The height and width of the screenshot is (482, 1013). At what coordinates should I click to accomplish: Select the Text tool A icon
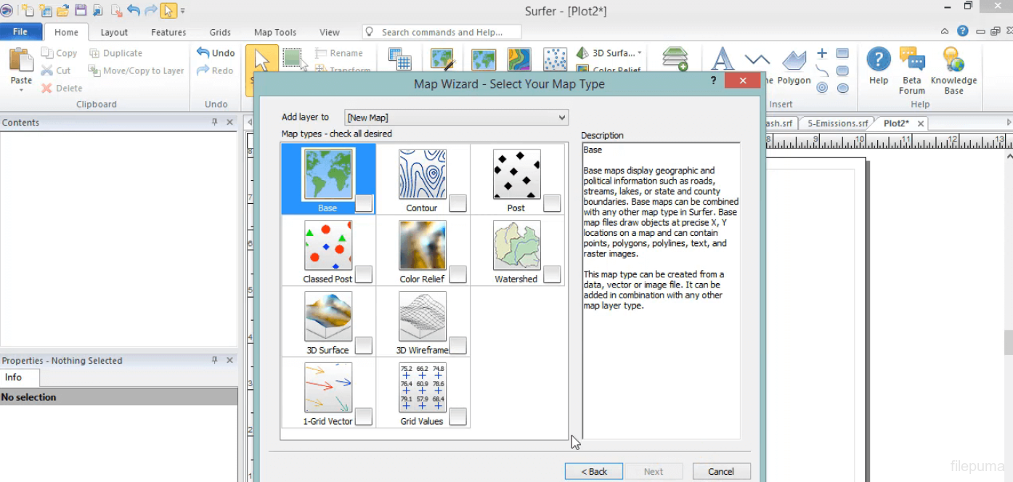721,59
